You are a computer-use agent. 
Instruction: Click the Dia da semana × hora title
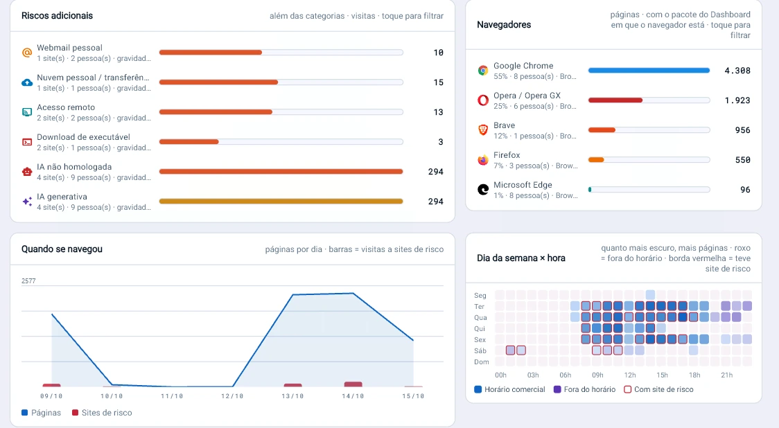pos(521,258)
